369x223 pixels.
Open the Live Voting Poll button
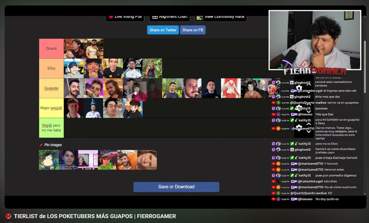(x=125, y=17)
